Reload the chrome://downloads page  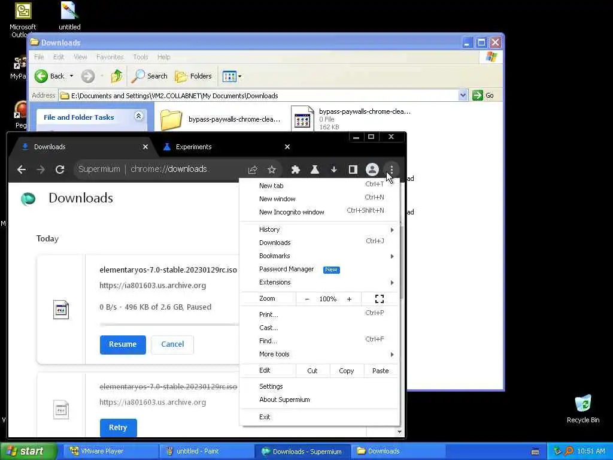coord(60,170)
